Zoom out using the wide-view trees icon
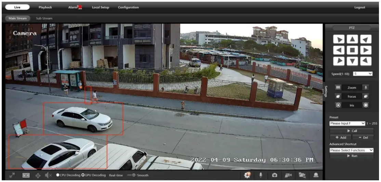The height and width of the screenshot is (182, 381). (x=338, y=88)
